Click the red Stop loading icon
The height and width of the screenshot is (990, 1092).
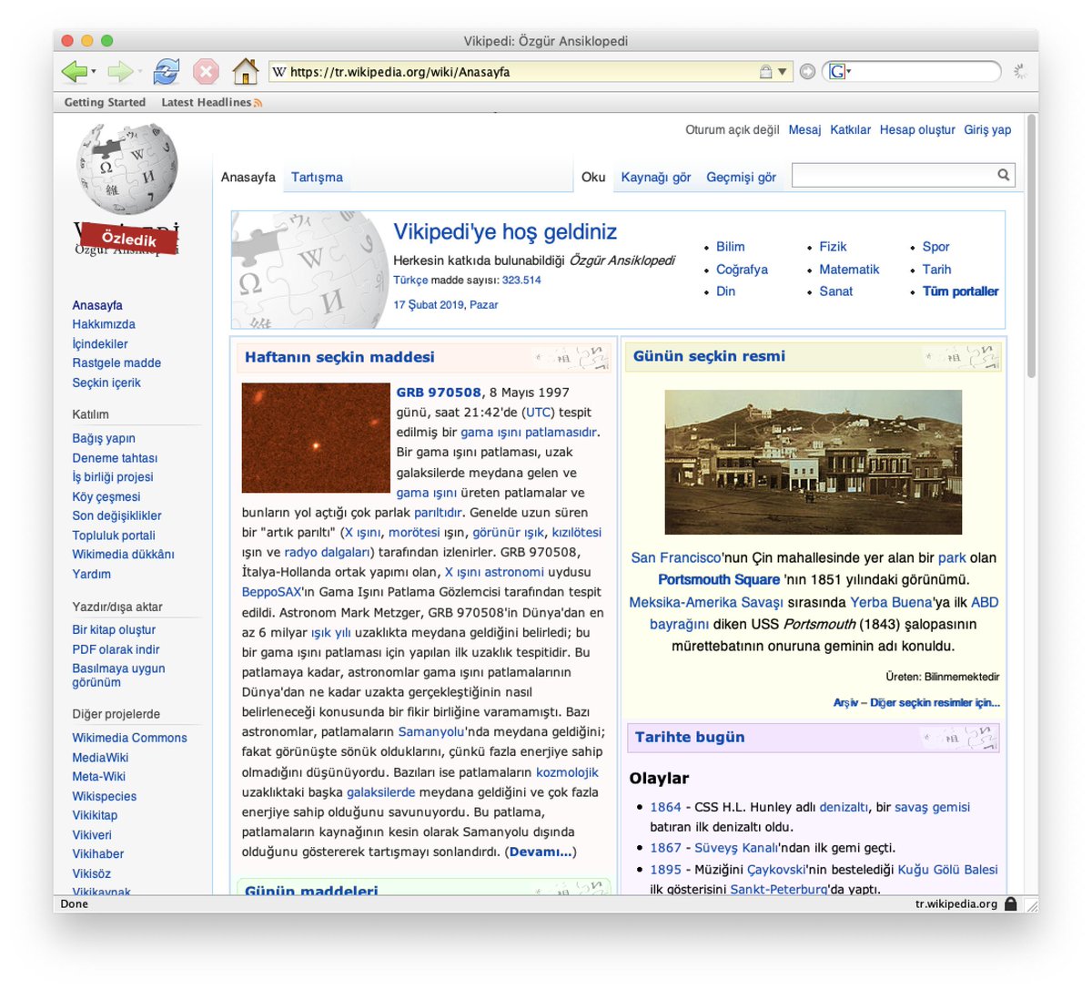coord(207,71)
